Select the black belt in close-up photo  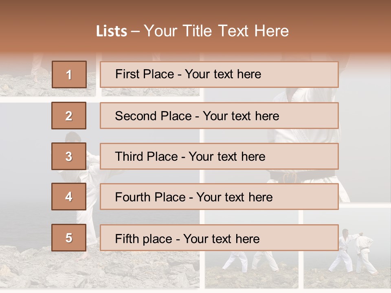click(301, 177)
